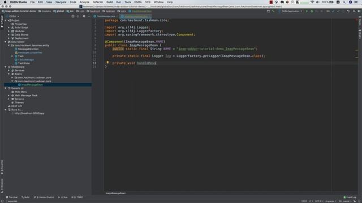This screenshot has width=362, height=203.
Task: Open the CUBA menu in the menu bar
Action: [138, 2]
